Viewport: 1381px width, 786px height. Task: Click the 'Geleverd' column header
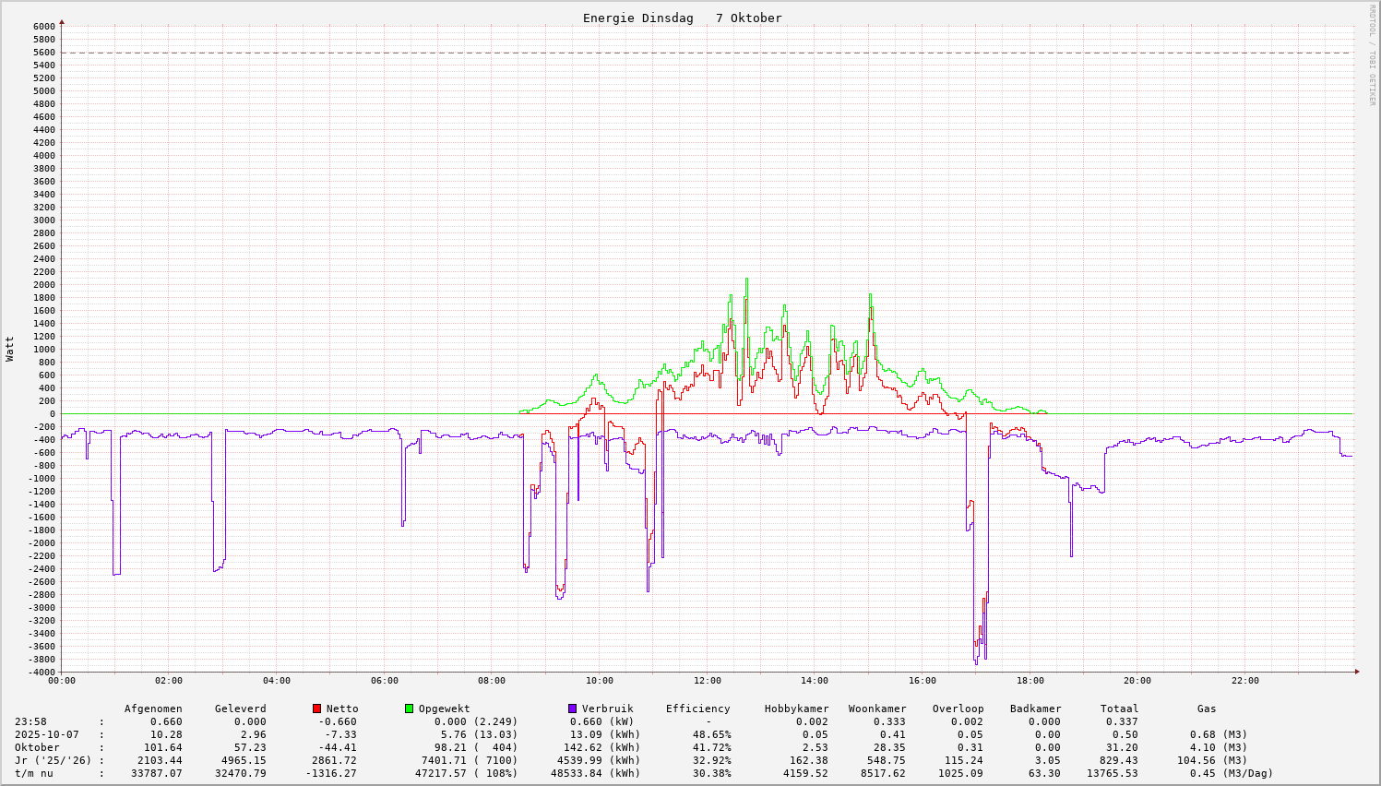(x=240, y=709)
